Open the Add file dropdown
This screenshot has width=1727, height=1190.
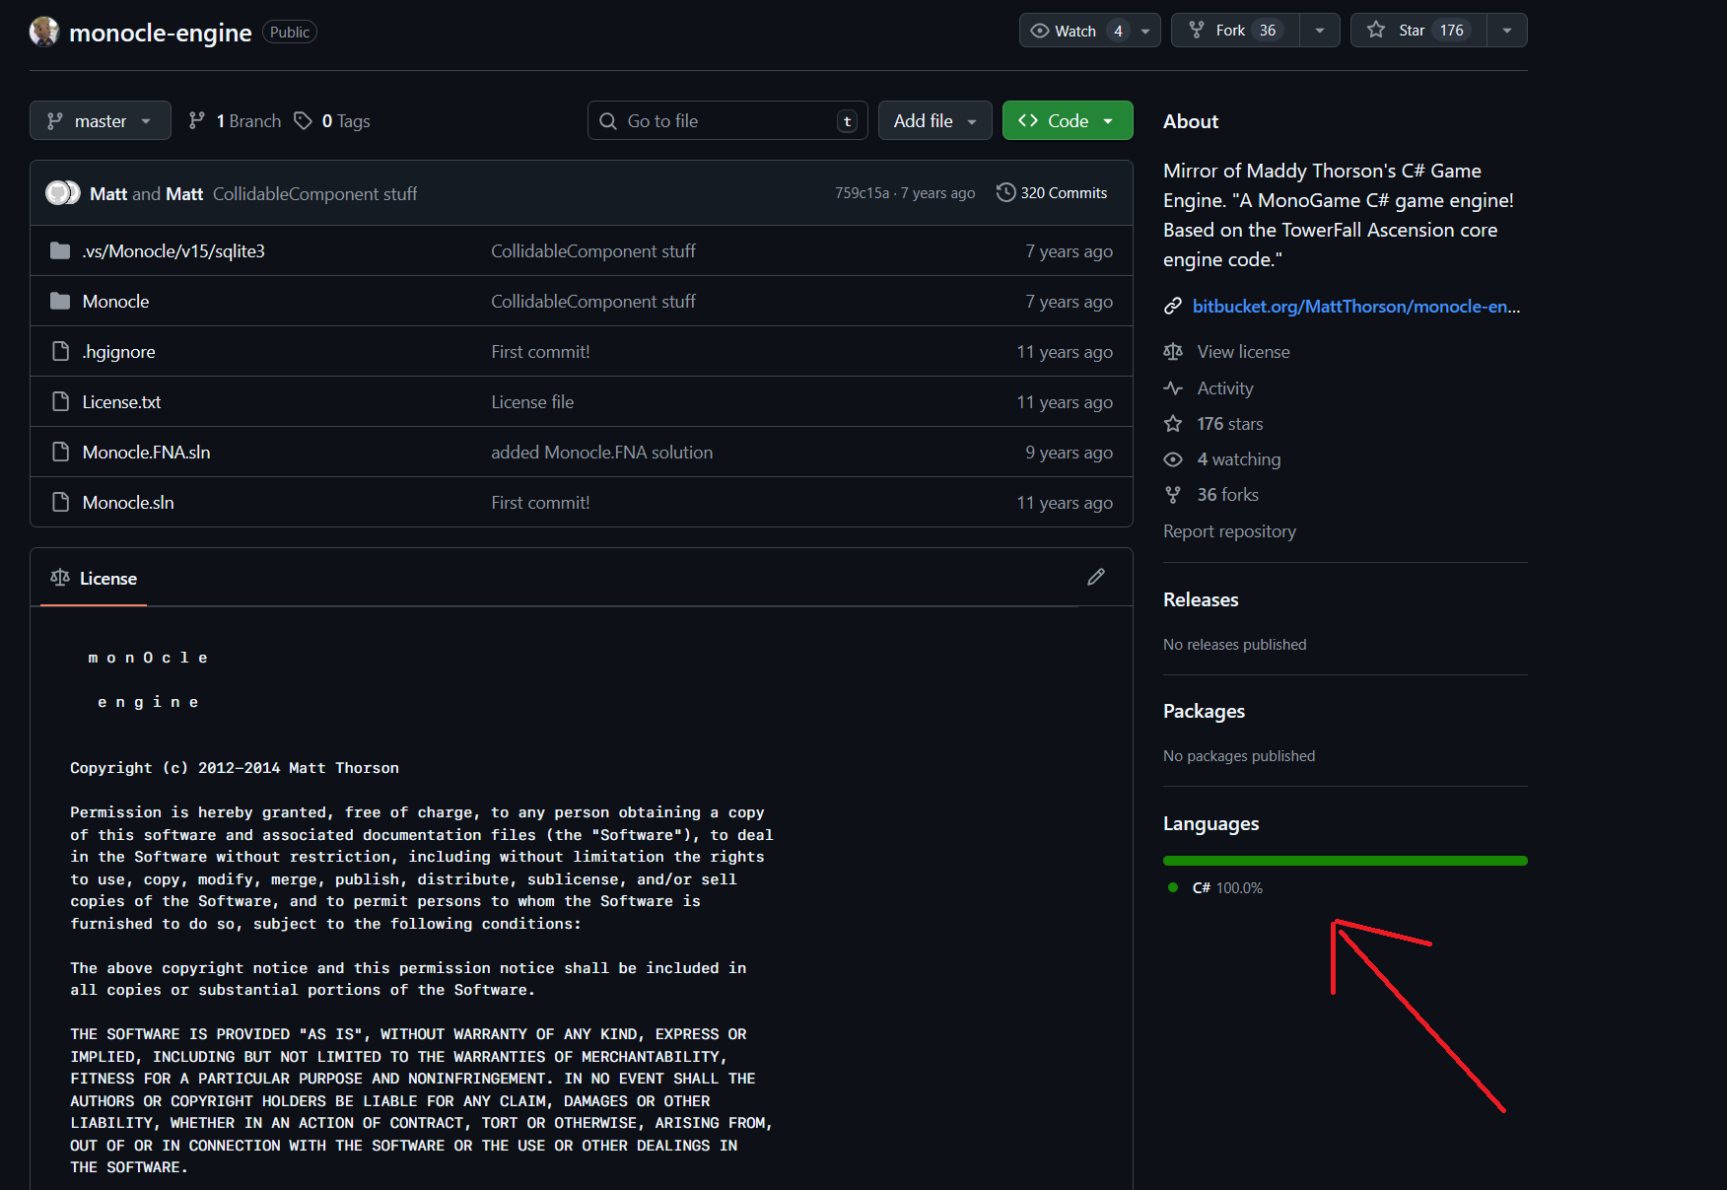click(934, 120)
